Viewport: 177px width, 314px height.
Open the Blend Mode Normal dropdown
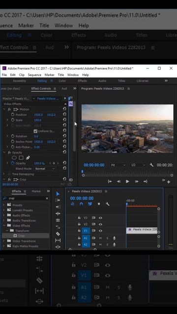(45, 169)
